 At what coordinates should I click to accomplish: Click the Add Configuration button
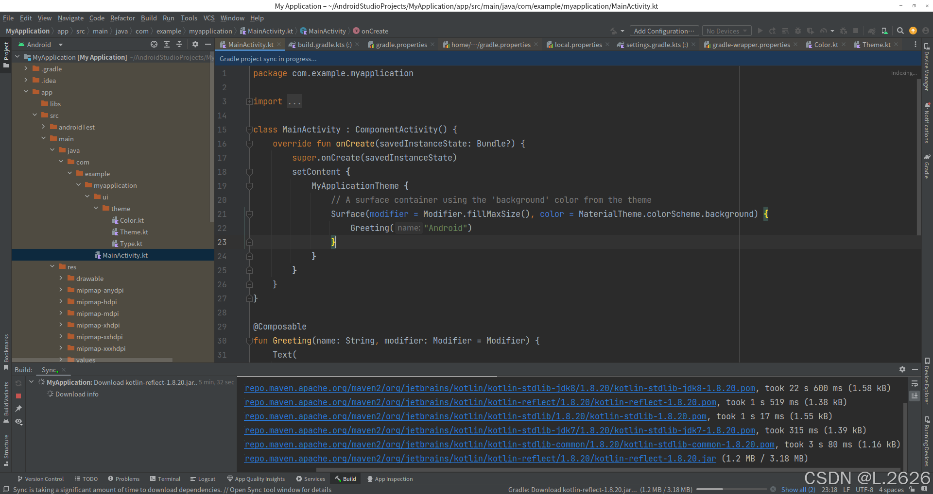coord(664,31)
